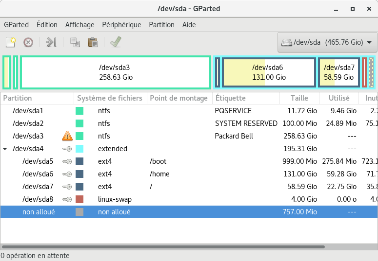Click the key lock icon on /dev/sda6
The width and height of the screenshot is (378, 261).
[x=67, y=174]
